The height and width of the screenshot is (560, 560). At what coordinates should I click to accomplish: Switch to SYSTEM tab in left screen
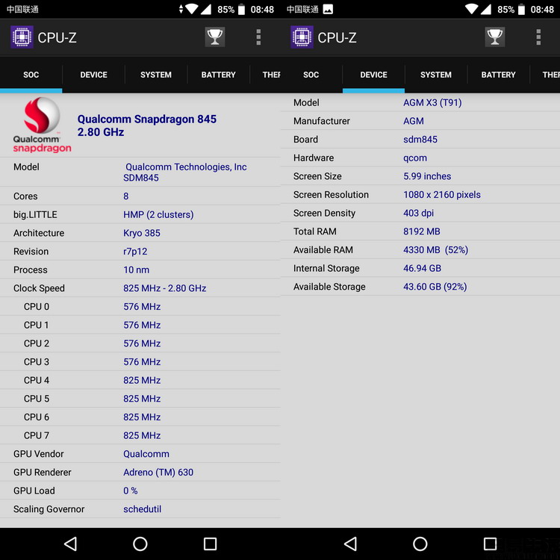click(156, 75)
